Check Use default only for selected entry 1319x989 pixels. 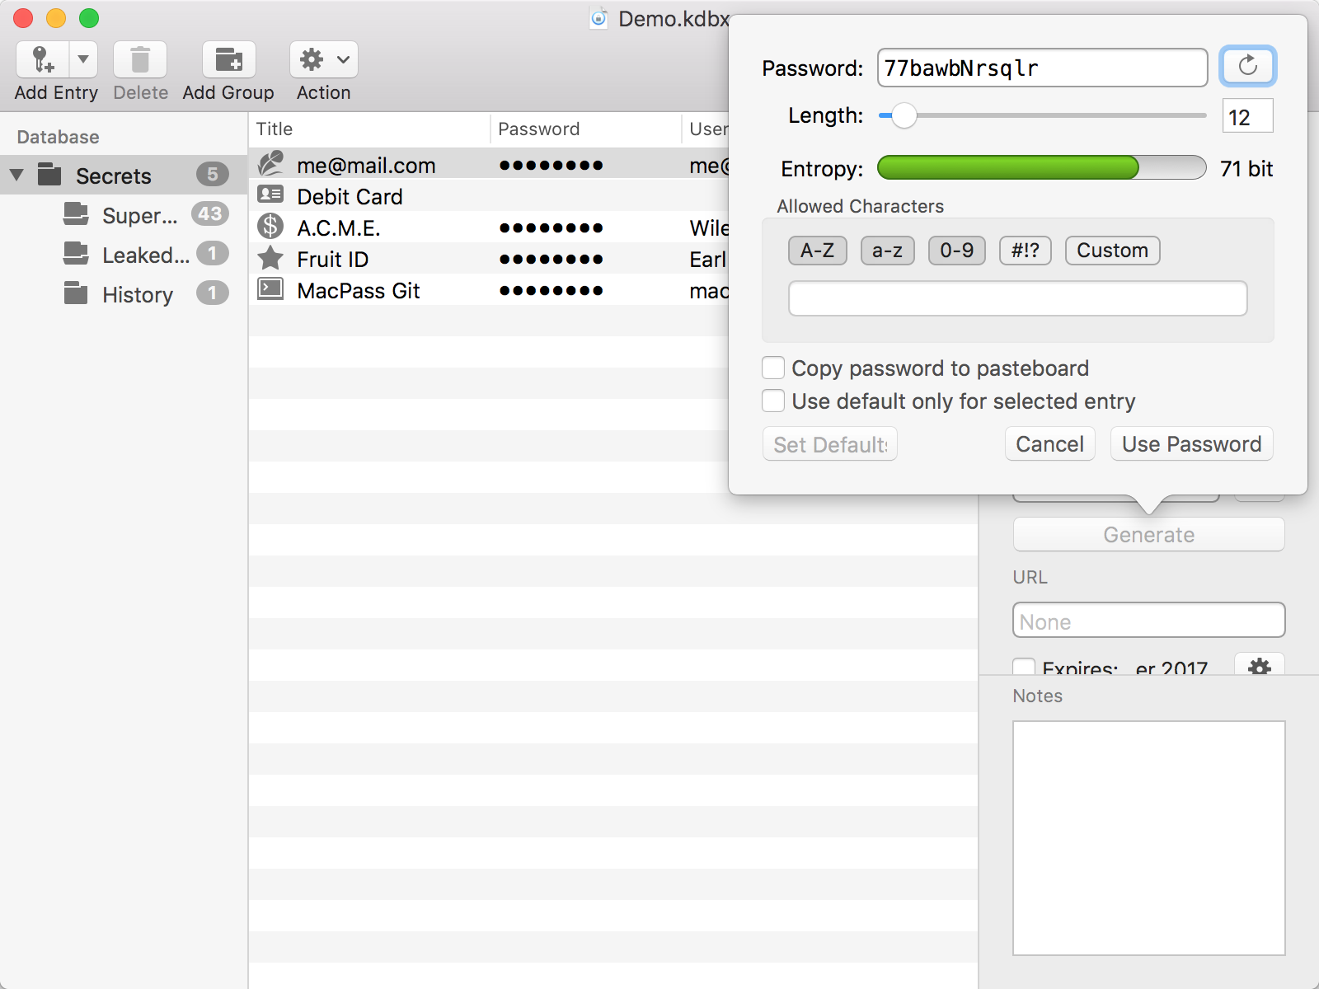pyautogui.click(x=773, y=401)
